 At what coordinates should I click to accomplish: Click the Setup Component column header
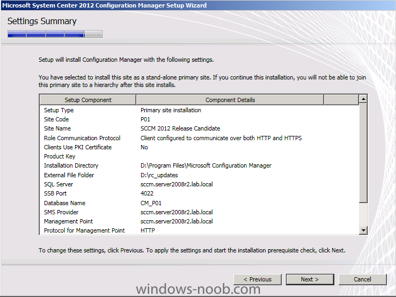88,100
